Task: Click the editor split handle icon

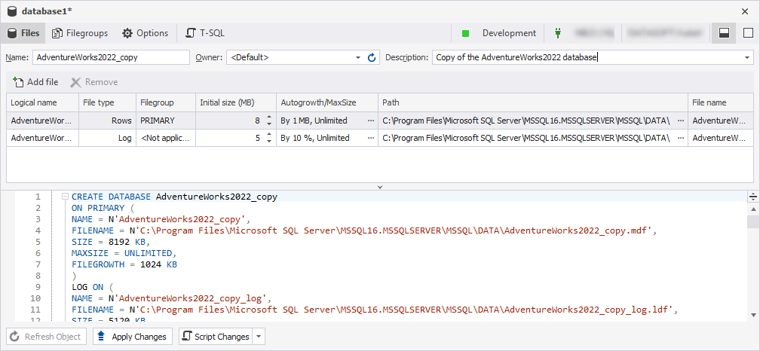Action: 753,197
